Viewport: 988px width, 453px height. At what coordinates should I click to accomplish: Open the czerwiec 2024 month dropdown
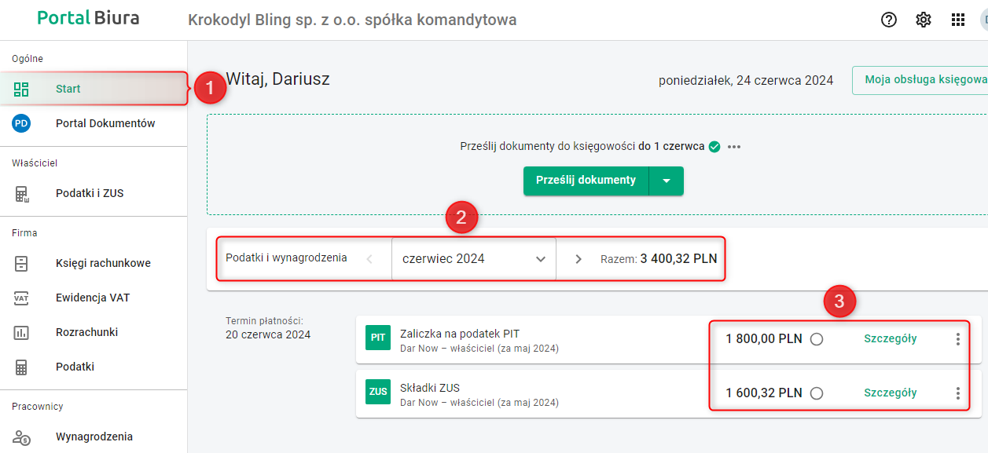(473, 258)
